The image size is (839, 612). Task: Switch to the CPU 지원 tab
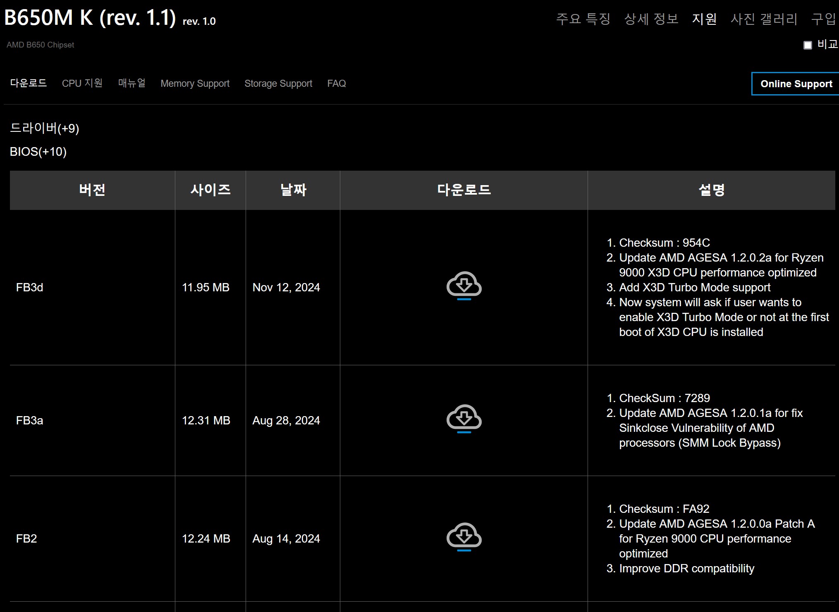[82, 83]
